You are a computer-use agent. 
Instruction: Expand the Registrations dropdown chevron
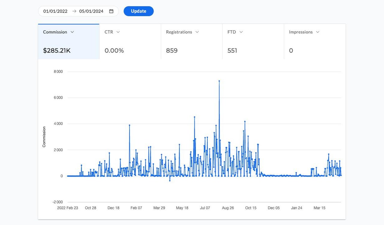[x=197, y=32]
